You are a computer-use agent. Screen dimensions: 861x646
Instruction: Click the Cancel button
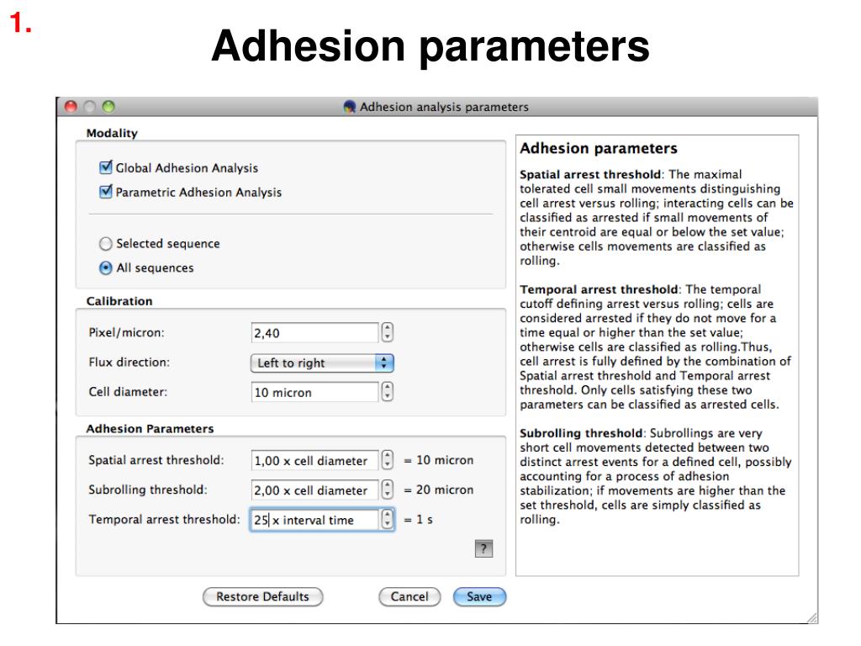tap(409, 596)
